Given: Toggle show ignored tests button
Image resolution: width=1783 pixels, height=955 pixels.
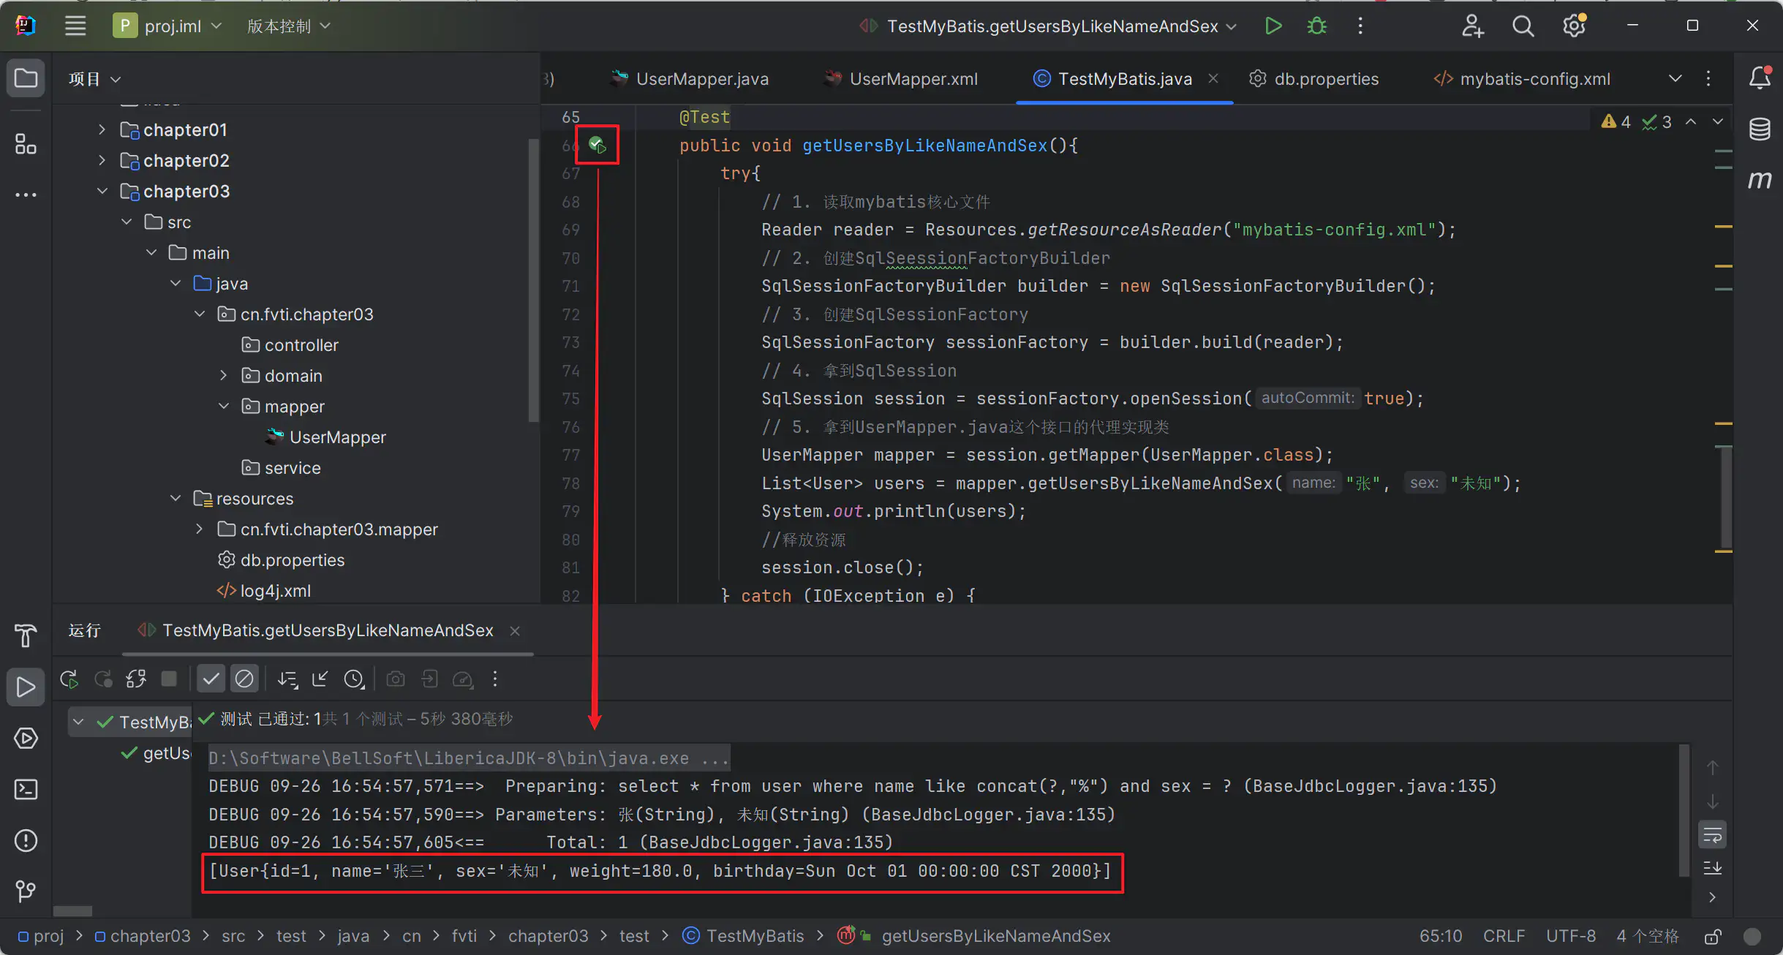Looking at the screenshot, I should [x=244, y=679].
